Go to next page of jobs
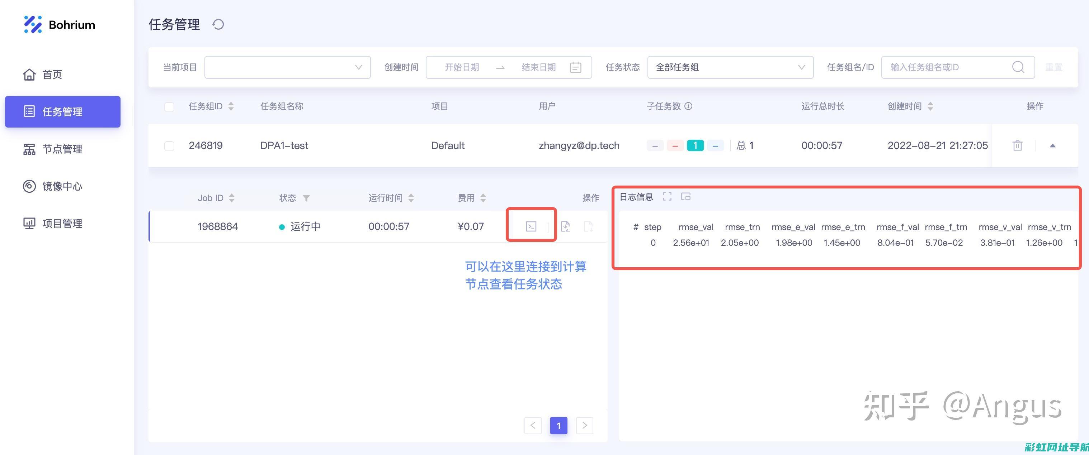 [x=585, y=426]
